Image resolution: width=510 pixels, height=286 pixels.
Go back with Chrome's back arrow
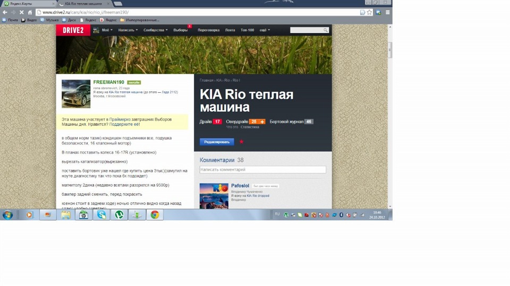5,12
